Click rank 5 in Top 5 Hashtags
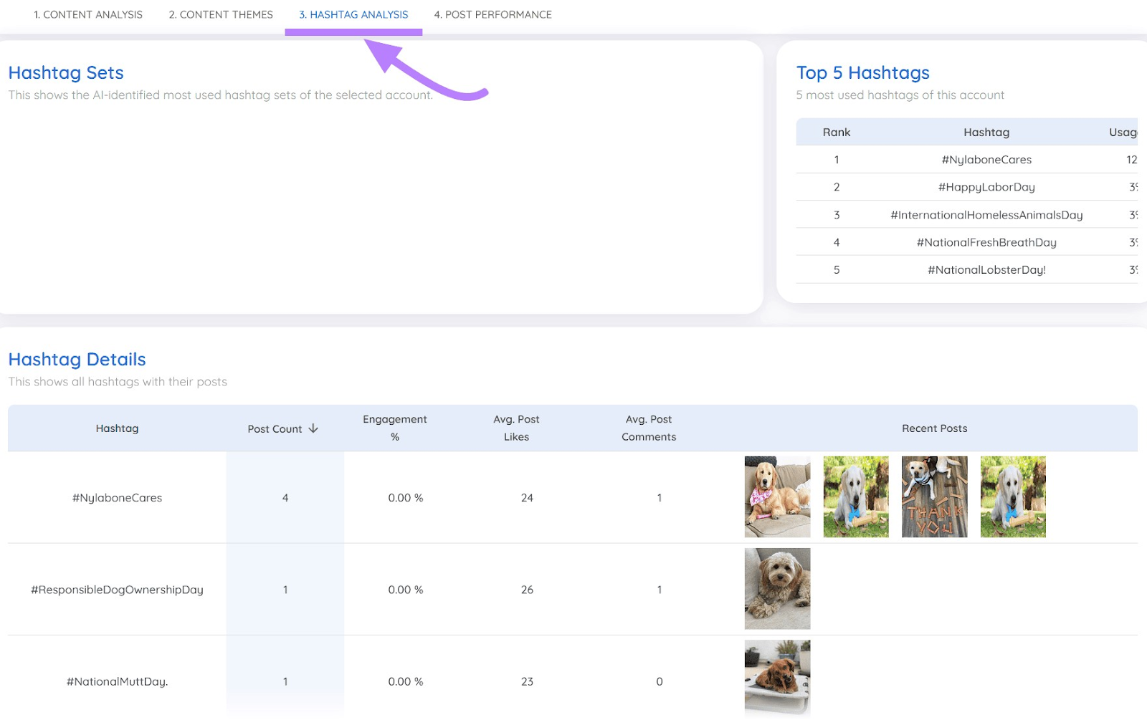The image size is (1147, 720). click(x=837, y=270)
